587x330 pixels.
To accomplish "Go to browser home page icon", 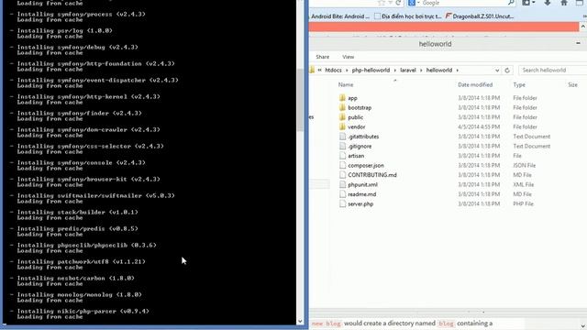I will tap(564, 3).
